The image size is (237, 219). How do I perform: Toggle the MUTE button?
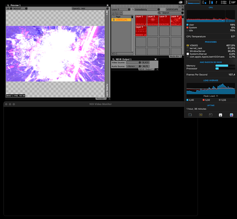click(145, 66)
